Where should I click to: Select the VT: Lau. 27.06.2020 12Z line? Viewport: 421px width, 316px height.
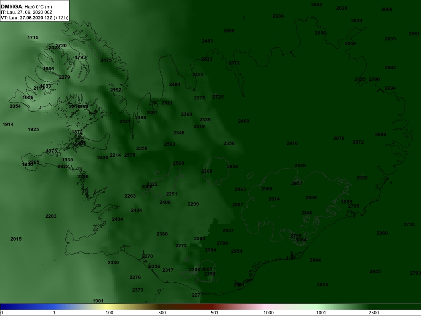click(x=35, y=18)
